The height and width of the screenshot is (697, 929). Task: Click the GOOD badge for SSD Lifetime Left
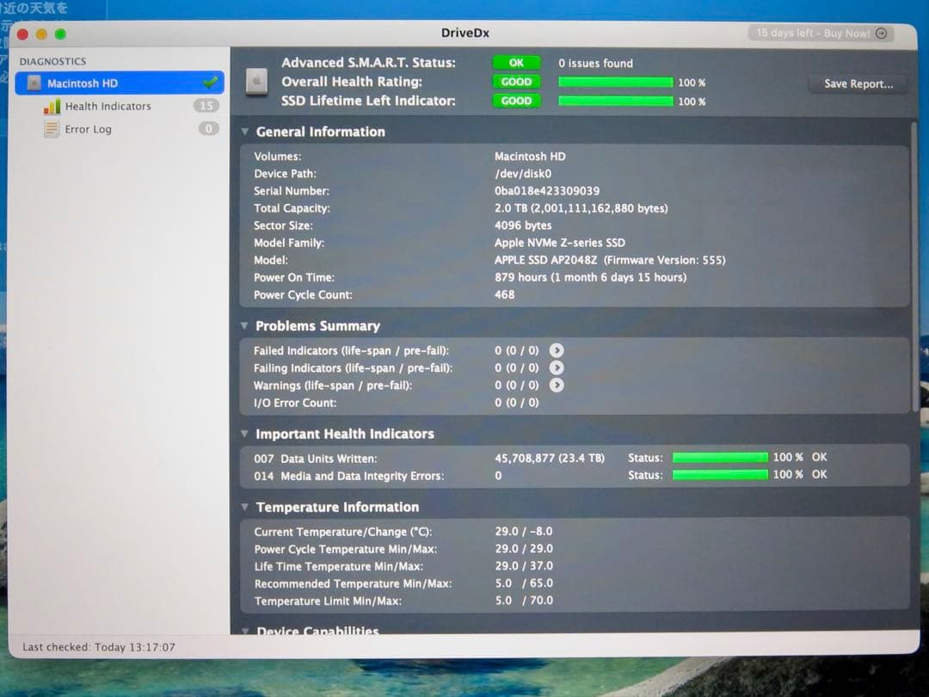click(x=516, y=101)
